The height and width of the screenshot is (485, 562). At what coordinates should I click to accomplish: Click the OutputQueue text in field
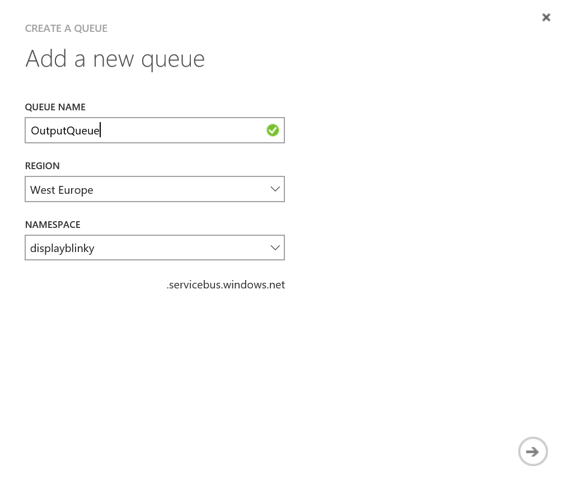[65, 131]
